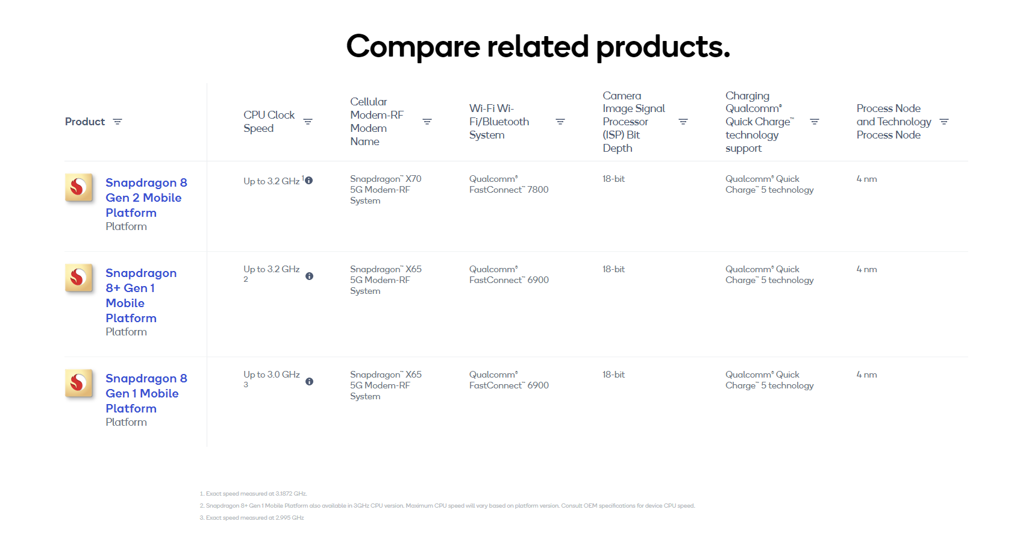Click the Product column header label
The image size is (1014, 548).
pos(85,122)
